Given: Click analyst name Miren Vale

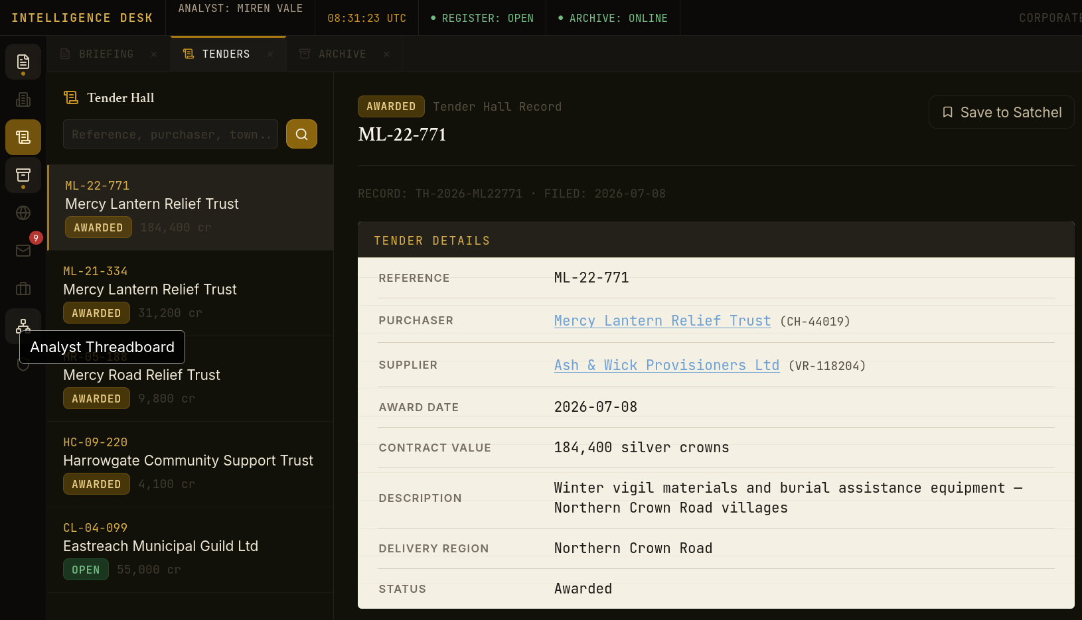Looking at the screenshot, I should 240,9.
